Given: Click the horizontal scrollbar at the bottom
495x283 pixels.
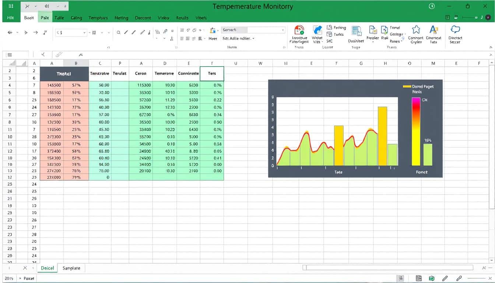Looking at the screenshot, I should coord(388,268).
